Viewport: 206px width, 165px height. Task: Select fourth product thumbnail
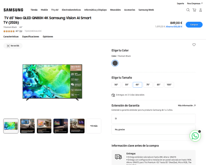click(61, 126)
